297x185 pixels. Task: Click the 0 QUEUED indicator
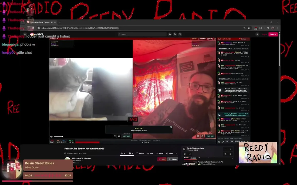click(193, 39)
